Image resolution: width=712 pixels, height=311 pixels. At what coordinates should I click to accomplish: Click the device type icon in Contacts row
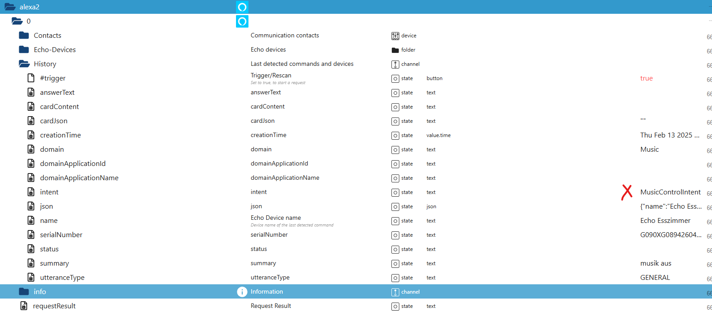(395, 36)
